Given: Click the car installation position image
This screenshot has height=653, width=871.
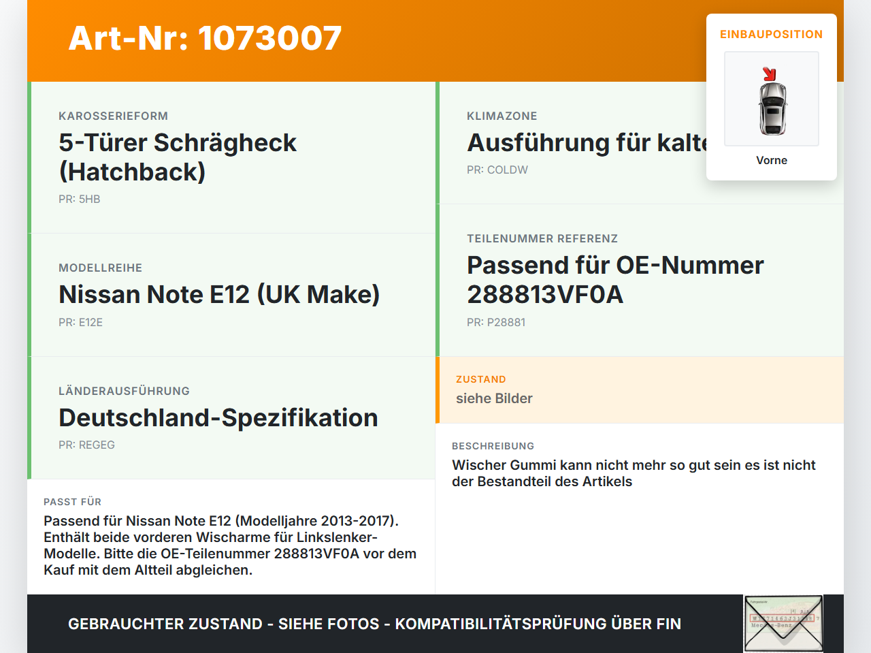Looking at the screenshot, I should pos(772,99).
